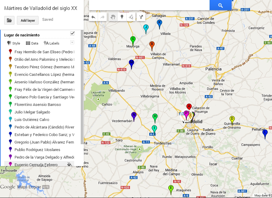
Task: Select Julio Melgar Salgado in the list
Action: coord(32,112)
